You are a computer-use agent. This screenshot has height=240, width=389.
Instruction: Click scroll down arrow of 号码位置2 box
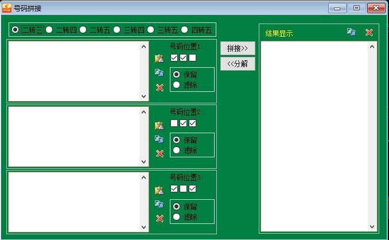click(x=144, y=161)
